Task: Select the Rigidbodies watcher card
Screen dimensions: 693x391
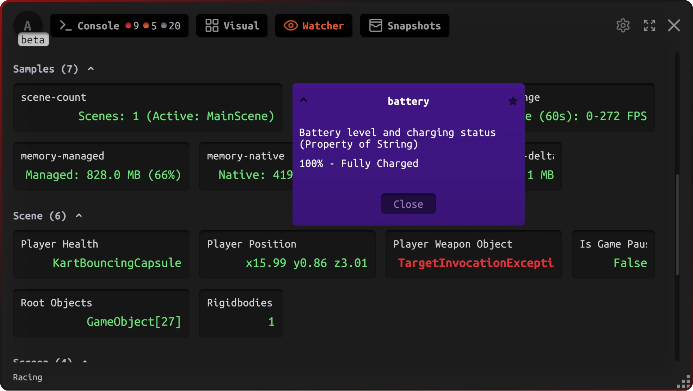Action: point(241,313)
